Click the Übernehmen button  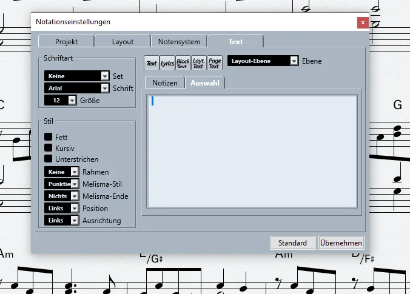pos(341,243)
